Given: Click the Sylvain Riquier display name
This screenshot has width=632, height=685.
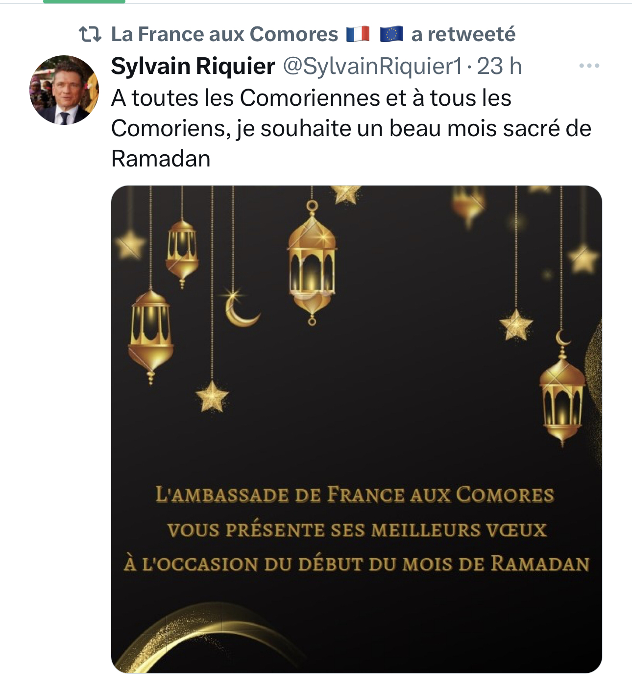Looking at the screenshot, I should click(x=193, y=66).
